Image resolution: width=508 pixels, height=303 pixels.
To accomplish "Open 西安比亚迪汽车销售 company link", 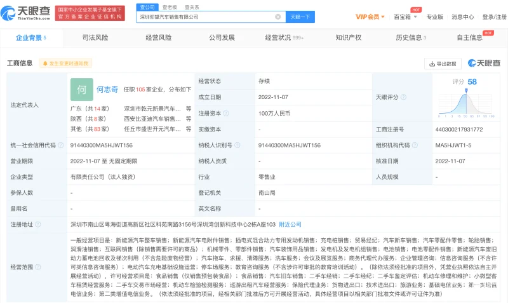I will coord(152,119).
